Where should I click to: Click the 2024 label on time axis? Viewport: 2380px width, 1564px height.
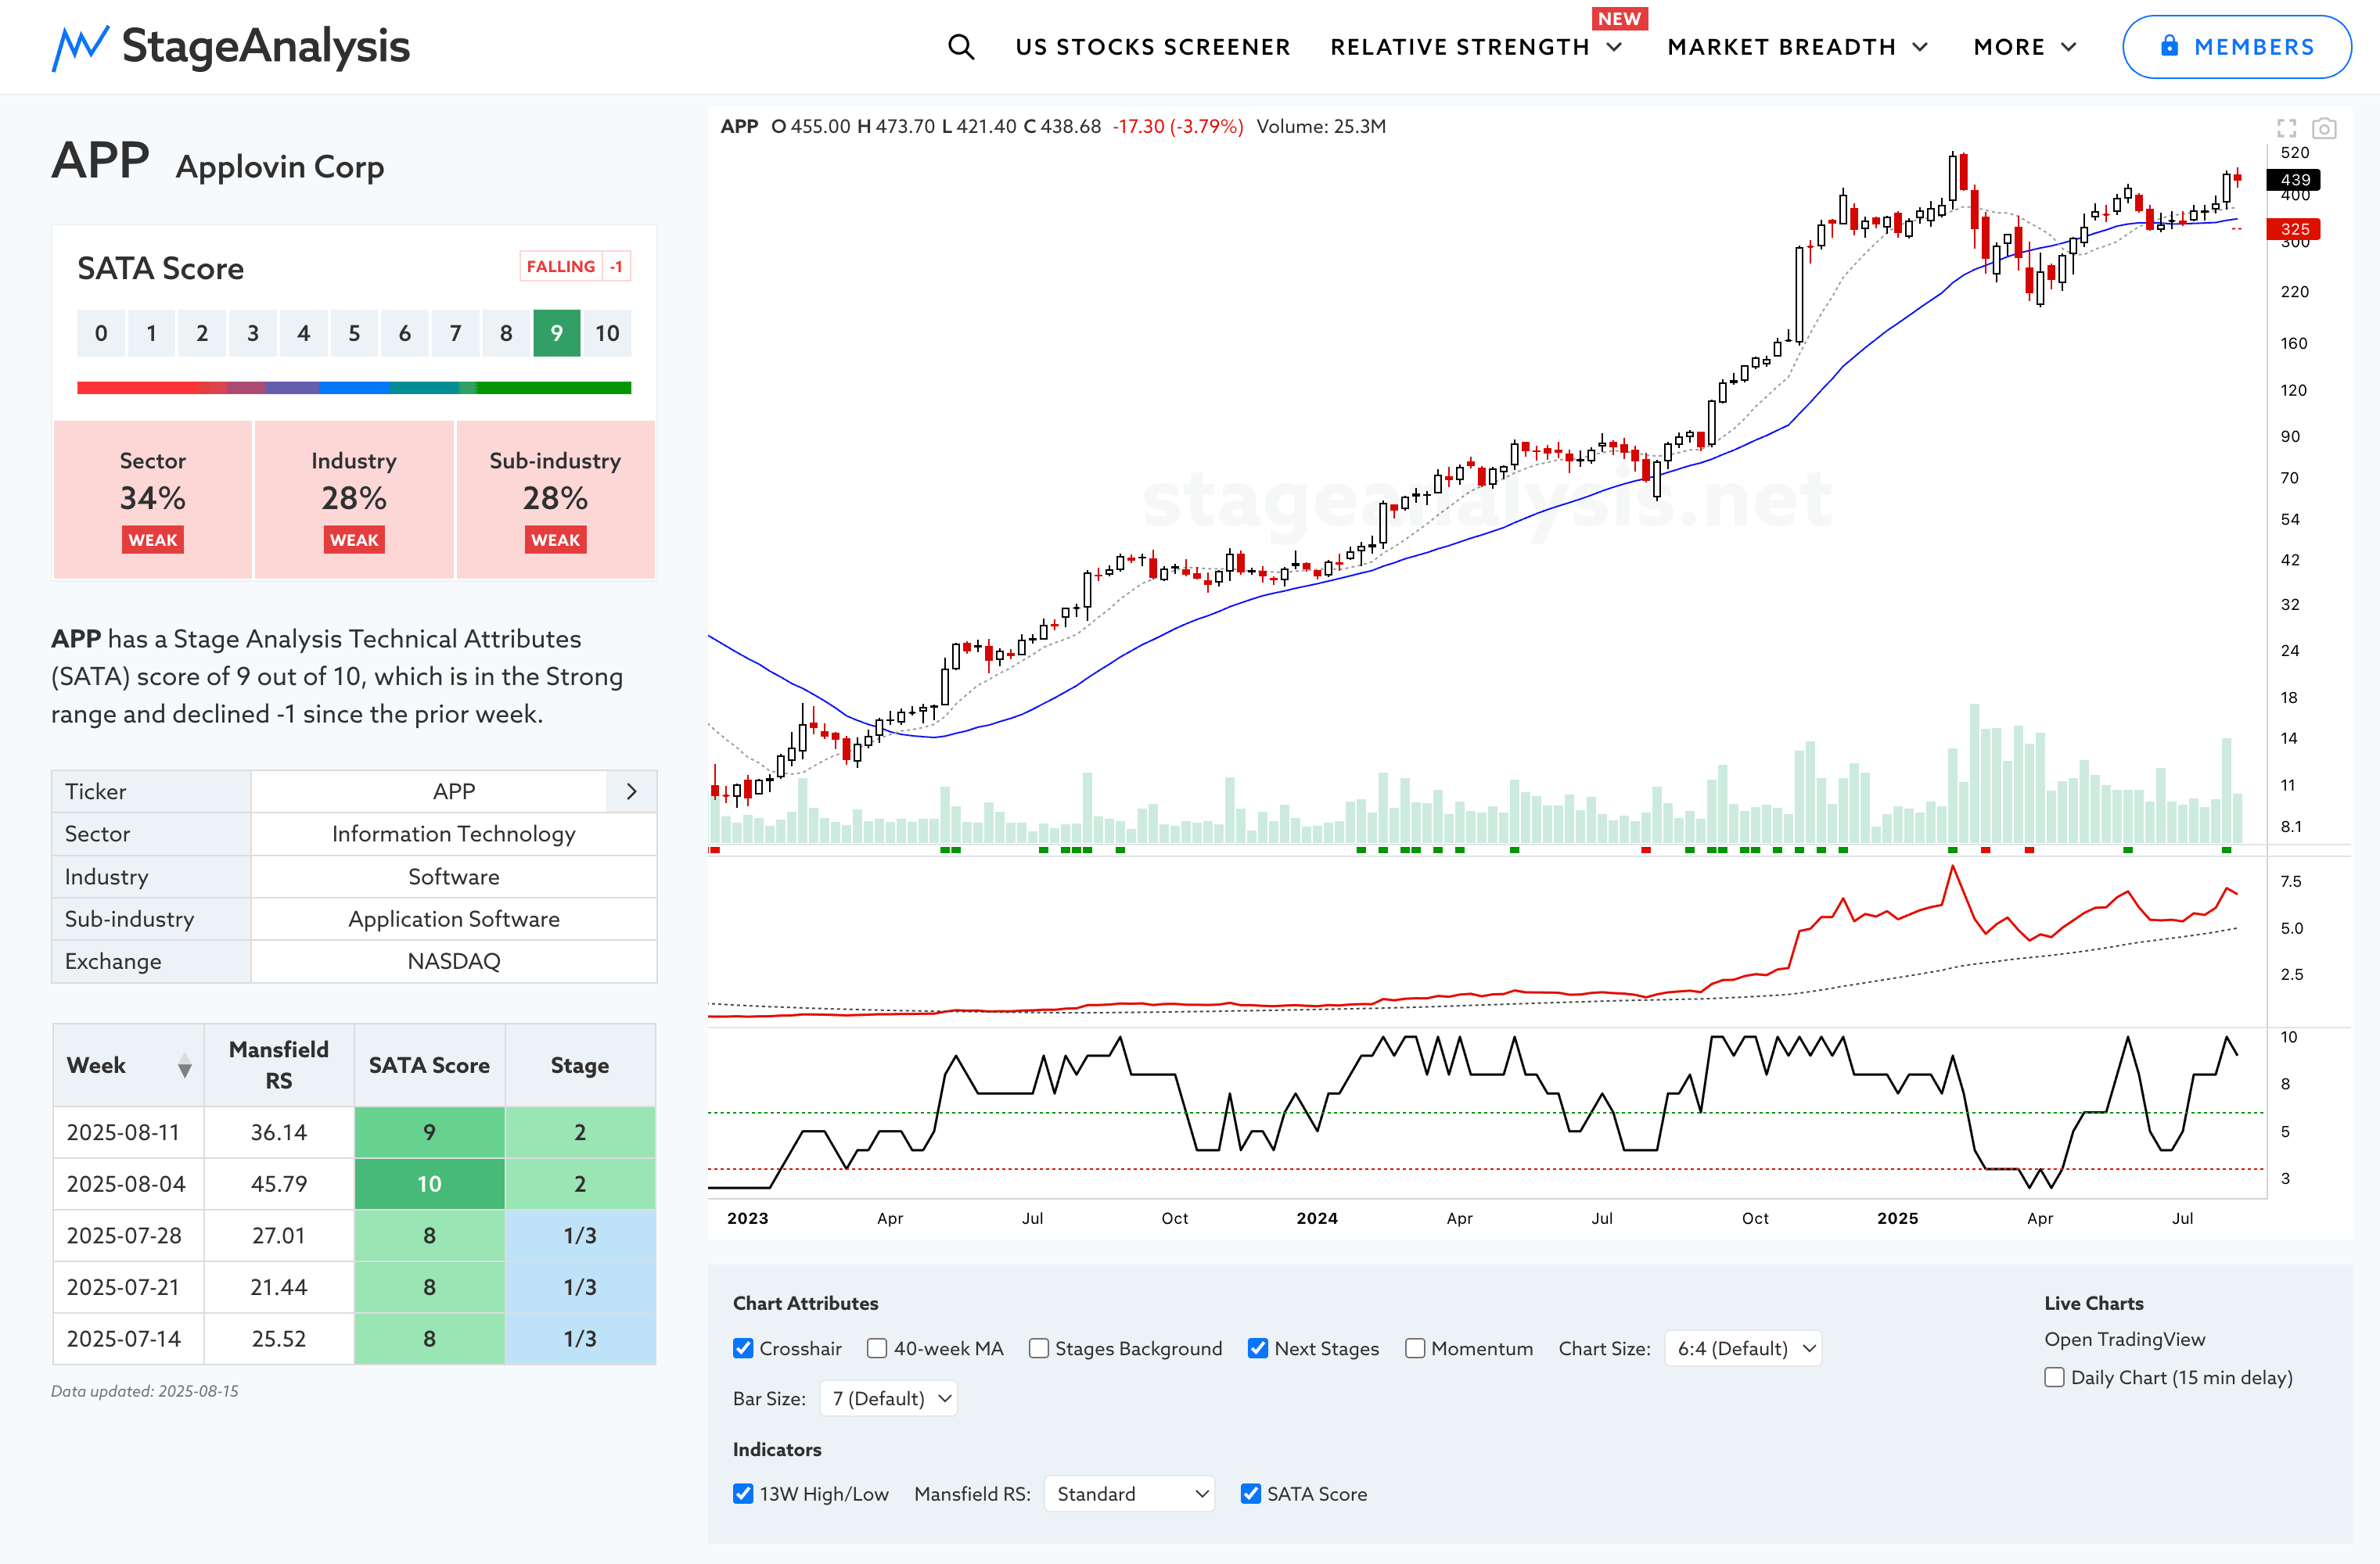1317,1218
